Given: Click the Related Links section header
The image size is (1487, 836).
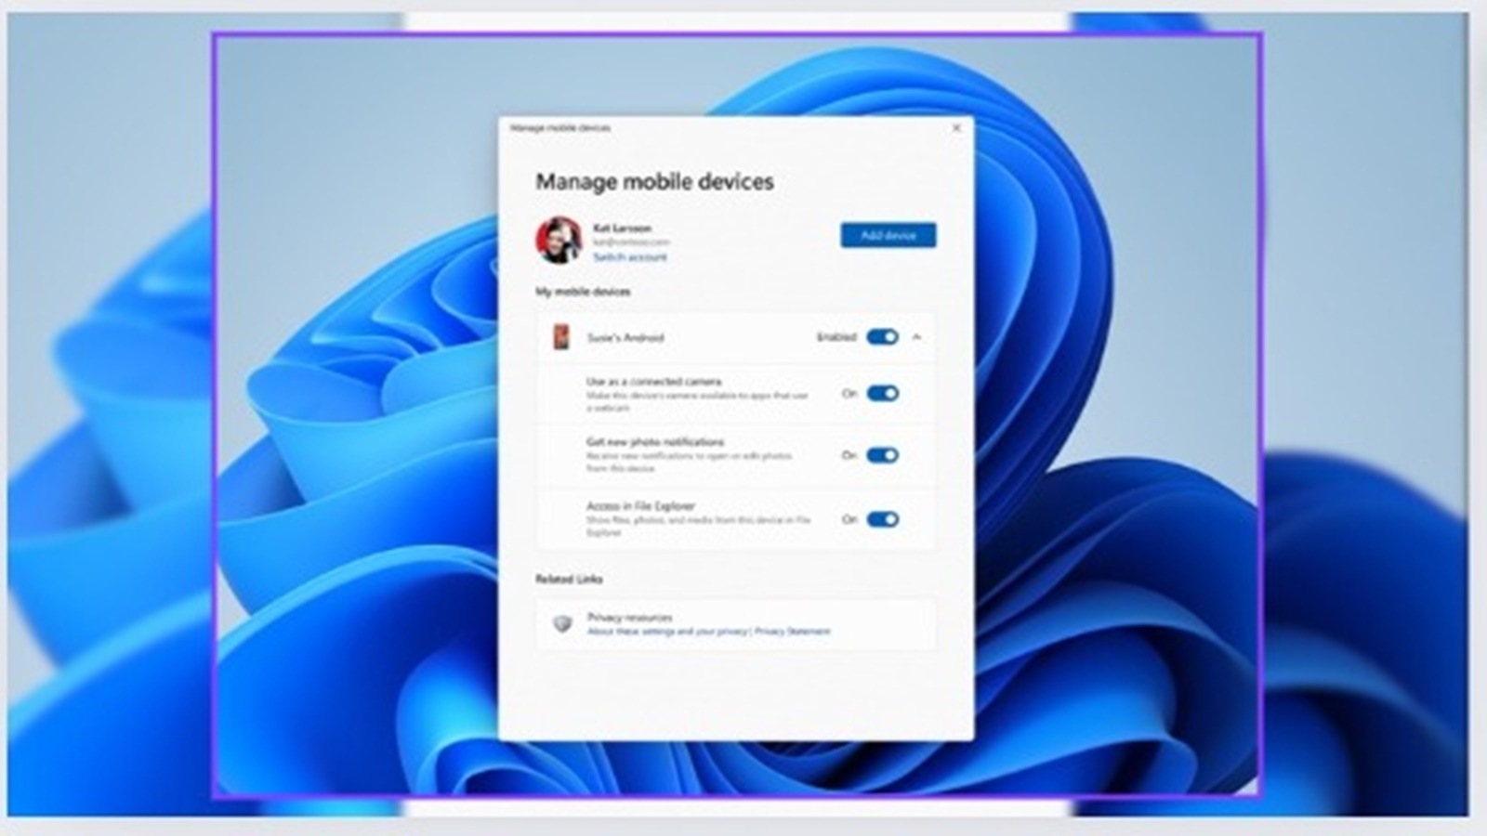Looking at the screenshot, I should coord(569,578).
